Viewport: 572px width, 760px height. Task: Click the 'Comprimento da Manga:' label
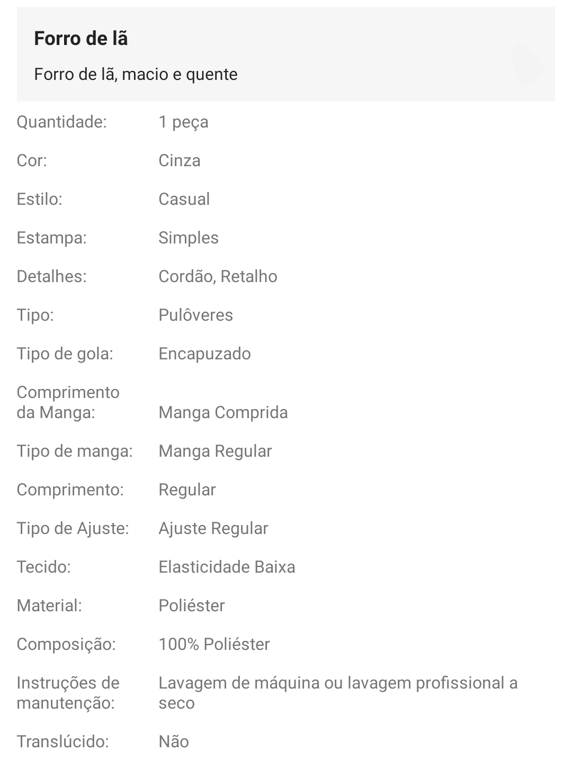[x=68, y=403]
